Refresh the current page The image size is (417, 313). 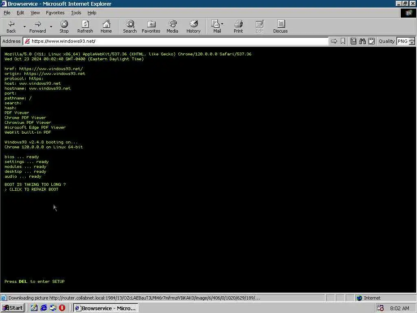[85, 26]
